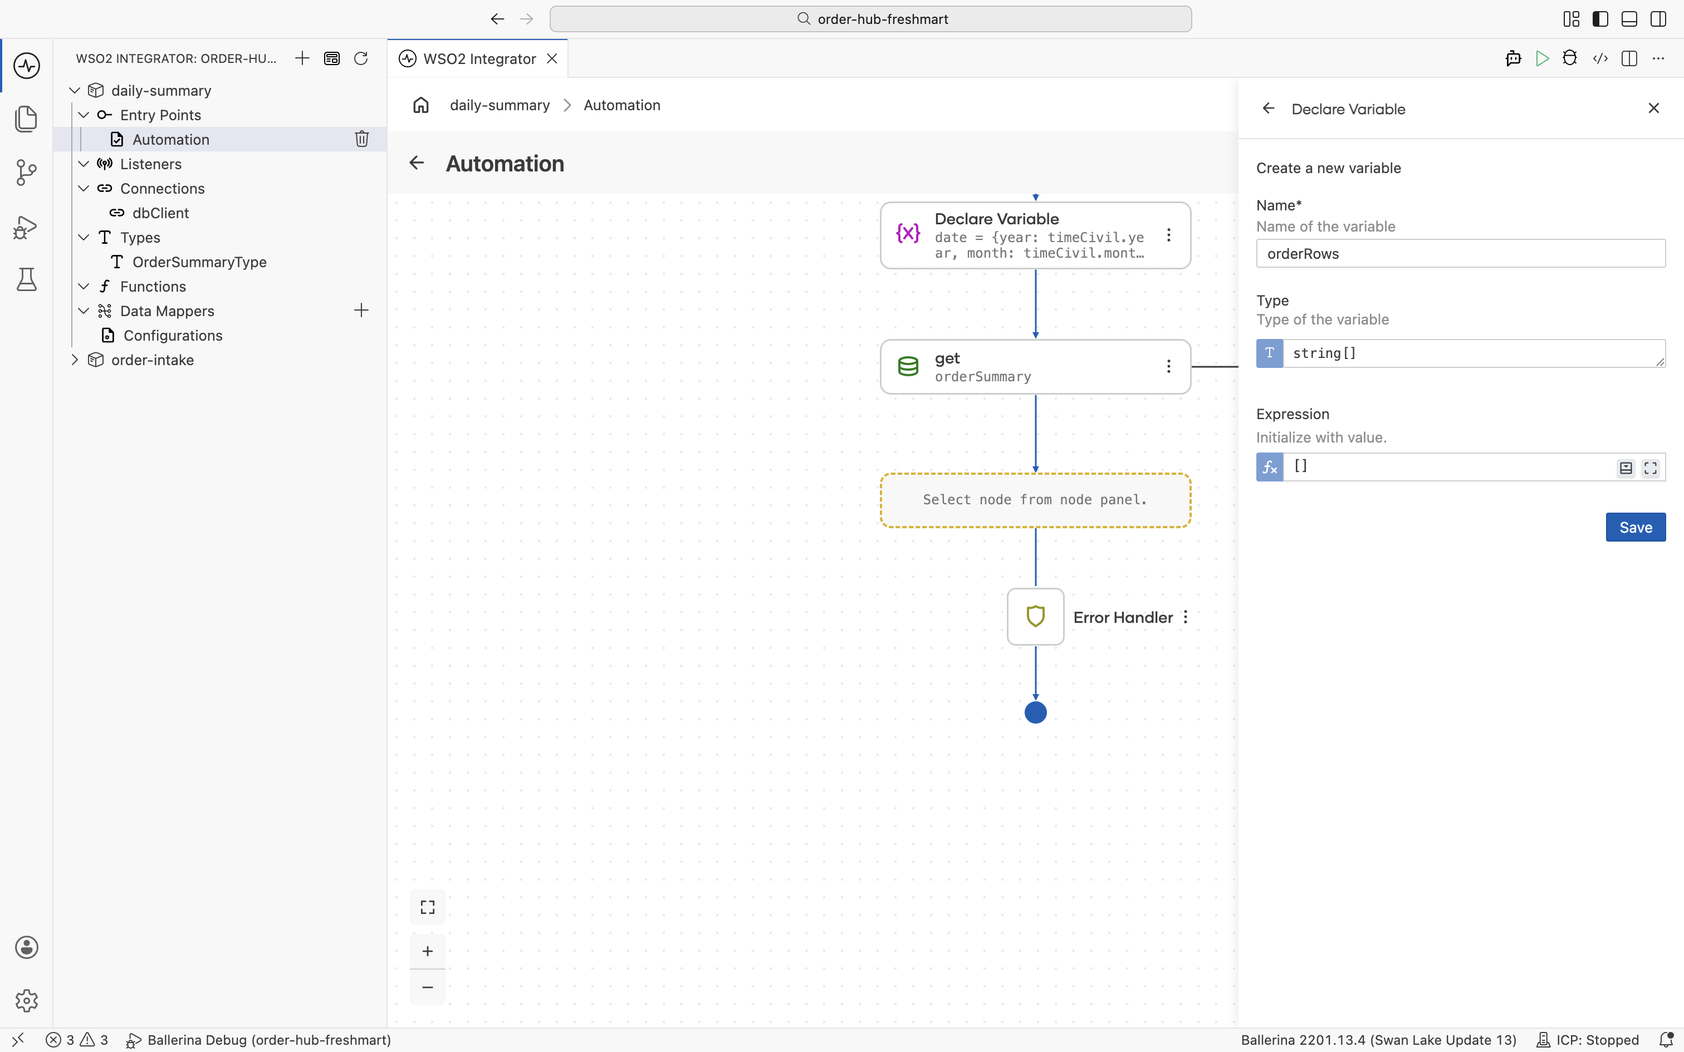Open the Explorer files icon
The height and width of the screenshot is (1052, 1684).
26,118
